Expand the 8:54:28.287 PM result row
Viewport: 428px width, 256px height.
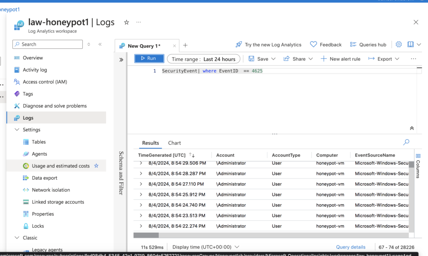(141, 173)
